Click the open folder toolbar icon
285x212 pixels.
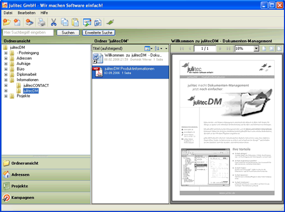click(7, 22)
